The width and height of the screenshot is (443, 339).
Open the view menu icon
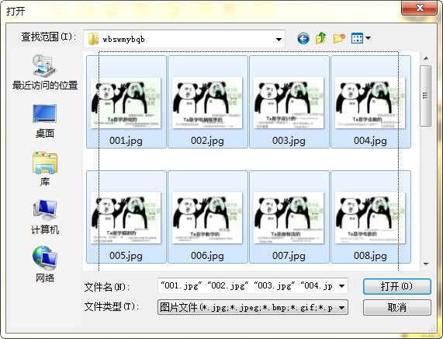pos(357,38)
